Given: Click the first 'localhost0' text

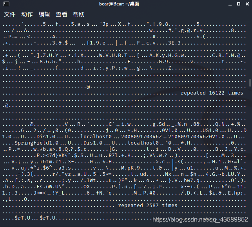Looking at the screenshot, I should coord(96,137).
